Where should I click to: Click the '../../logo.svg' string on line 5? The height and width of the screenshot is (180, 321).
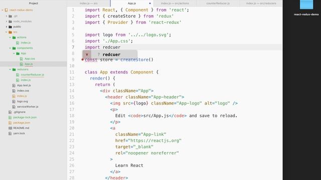148,34
